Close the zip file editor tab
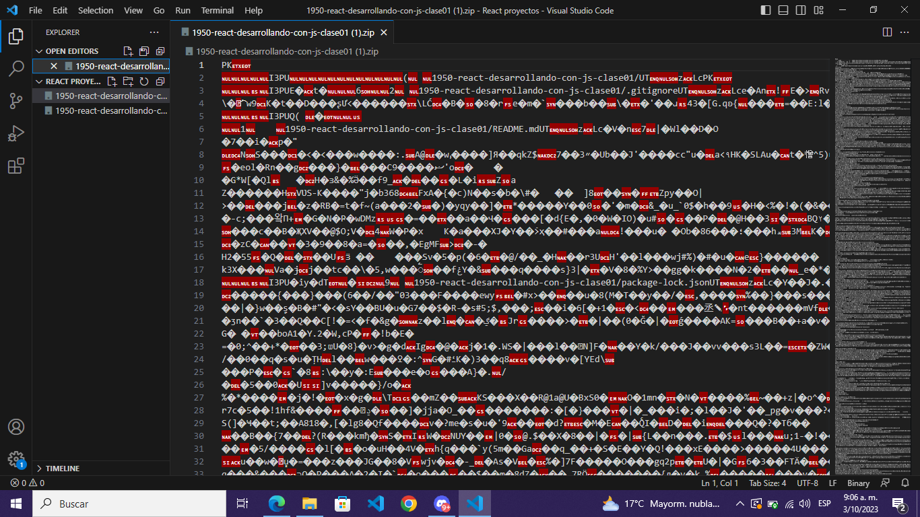This screenshot has height=517, width=920. pyautogui.click(x=384, y=32)
